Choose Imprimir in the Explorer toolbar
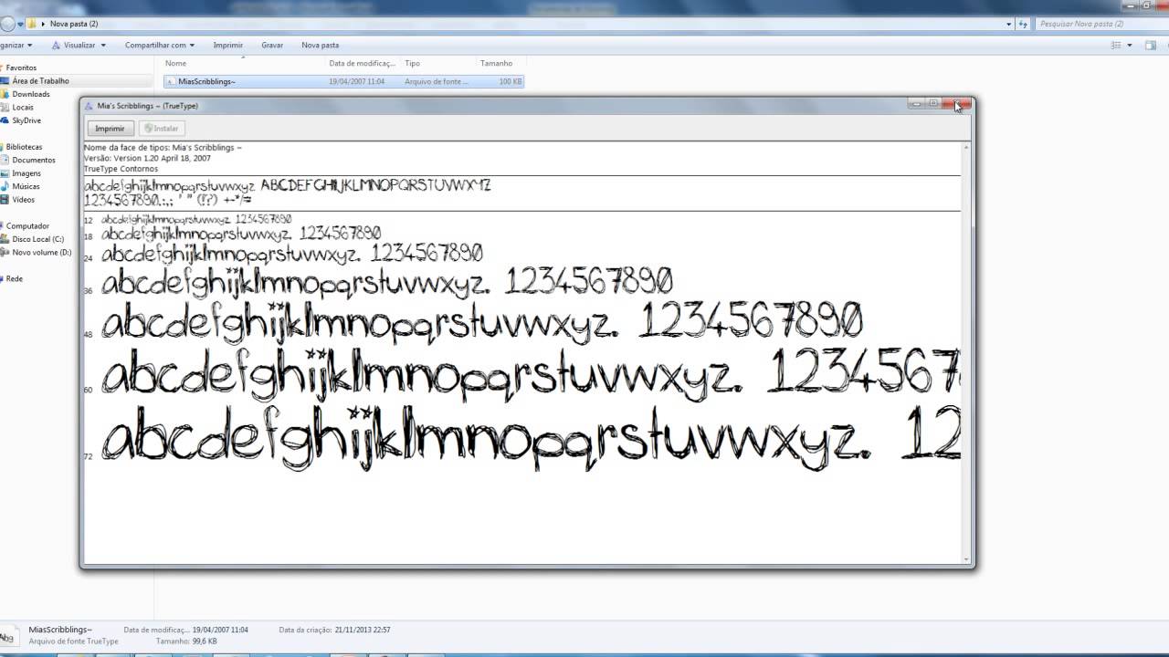 coord(227,45)
